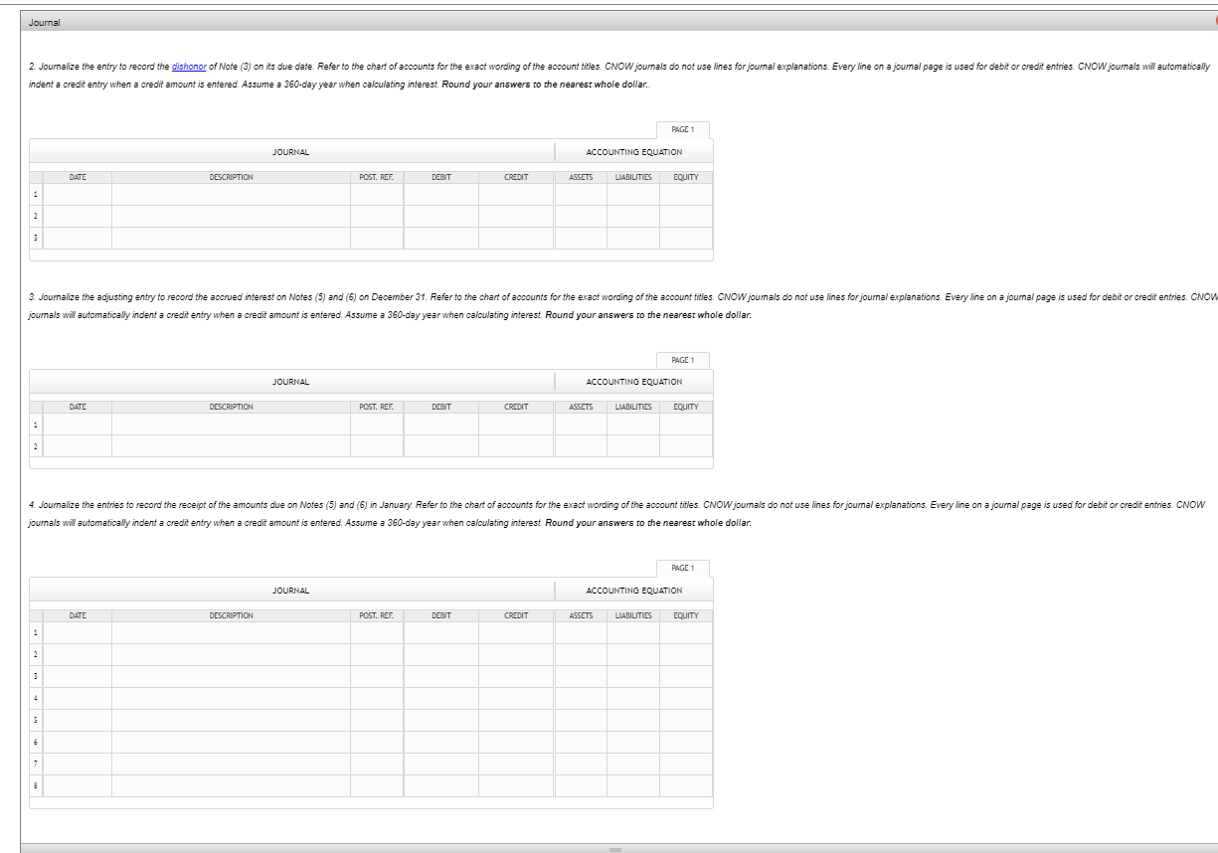Viewport: 1218px width, 853px height.
Task: Click Credit cell, row 2, question 3 journal
Action: 516,446
